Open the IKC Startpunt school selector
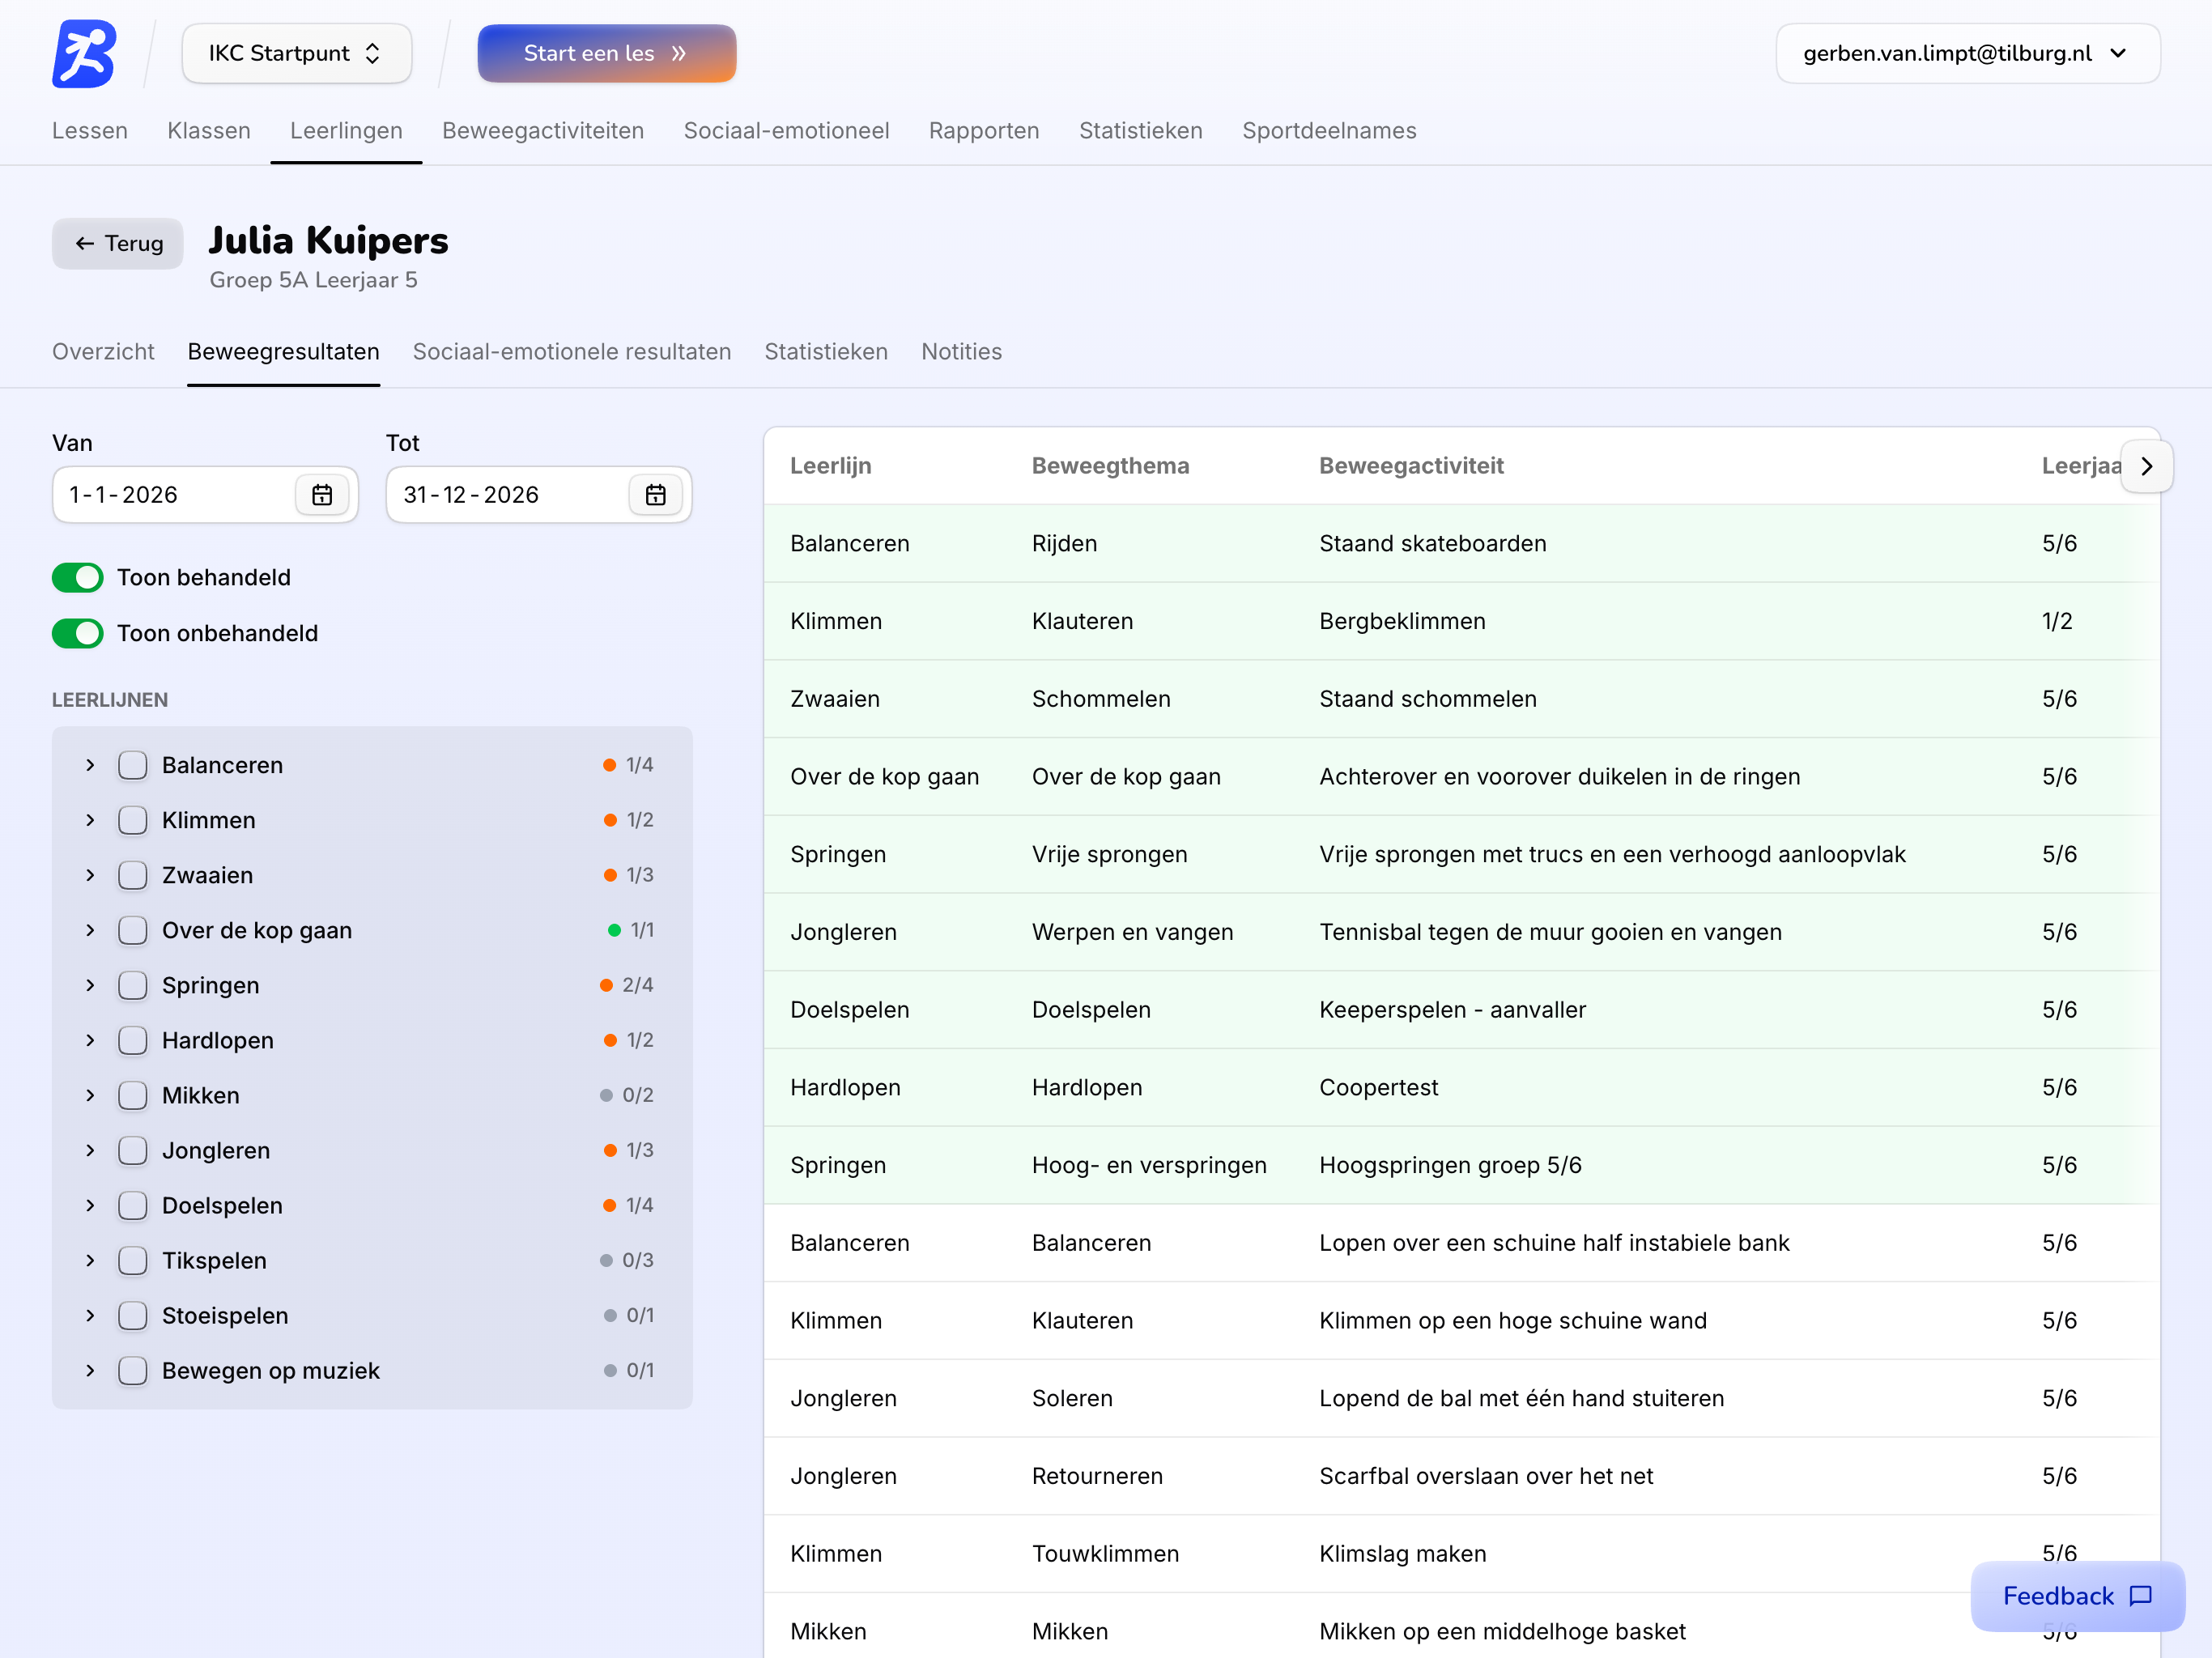Screen dimensions: 2212x1658 click(296, 53)
